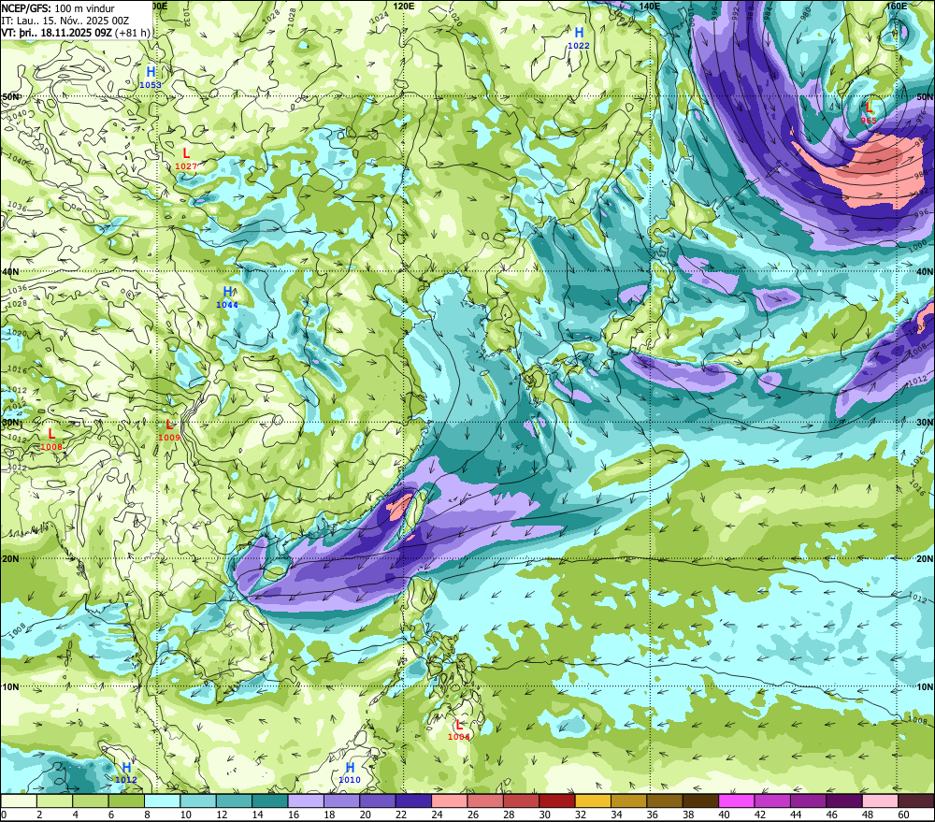Click the lavender swatch between 16 and 18
The height and width of the screenshot is (822, 935).
coord(306,800)
